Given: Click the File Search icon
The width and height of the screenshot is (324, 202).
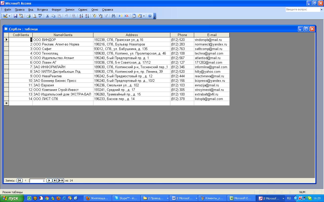Looking at the screenshot, I should pyautogui.click(x=21, y=16).
